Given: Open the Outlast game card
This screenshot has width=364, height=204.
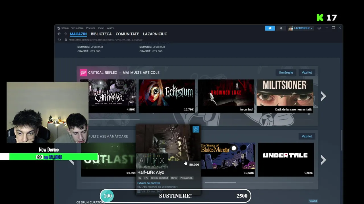Looking at the screenshot, I should [108, 160].
